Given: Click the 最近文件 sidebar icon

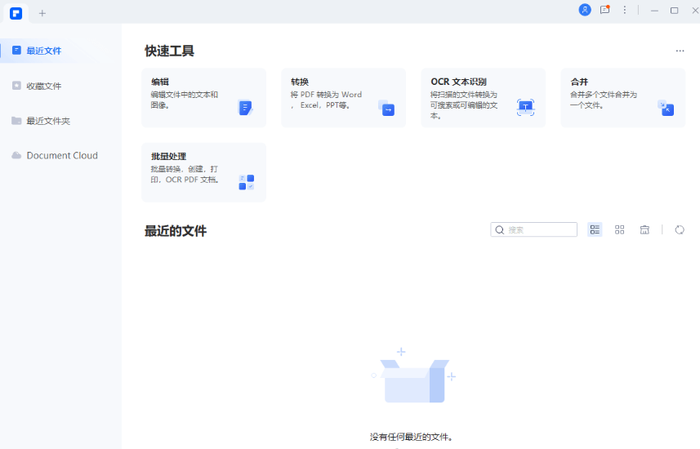Looking at the screenshot, I should pyautogui.click(x=16, y=50).
